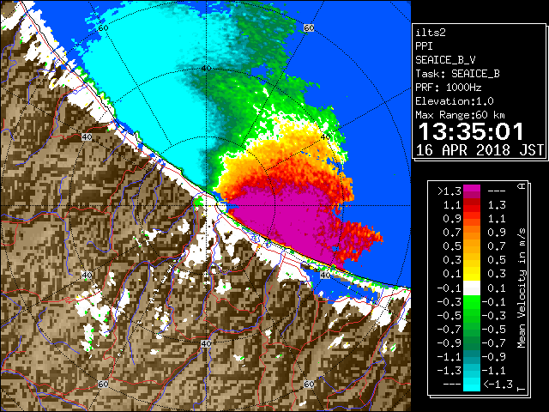This screenshot has width=549, height=412.
Task: Click the 'ilts2' radar name text
Action: [431, 33]
